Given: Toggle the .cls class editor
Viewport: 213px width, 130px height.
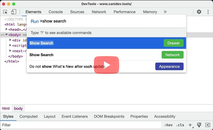Looking at the screenshot, I should [180, 125].
